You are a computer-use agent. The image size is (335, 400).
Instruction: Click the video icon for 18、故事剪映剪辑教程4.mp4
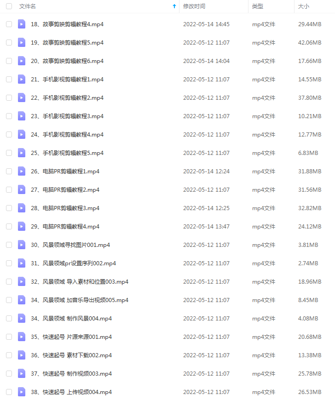[22, 24]
